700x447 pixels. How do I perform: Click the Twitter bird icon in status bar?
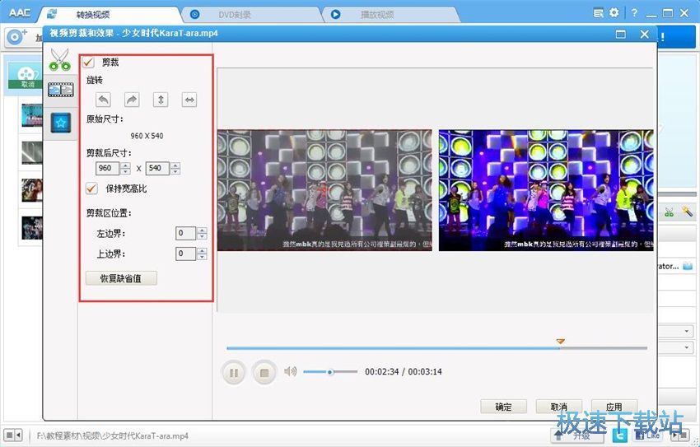click(619, 435)
